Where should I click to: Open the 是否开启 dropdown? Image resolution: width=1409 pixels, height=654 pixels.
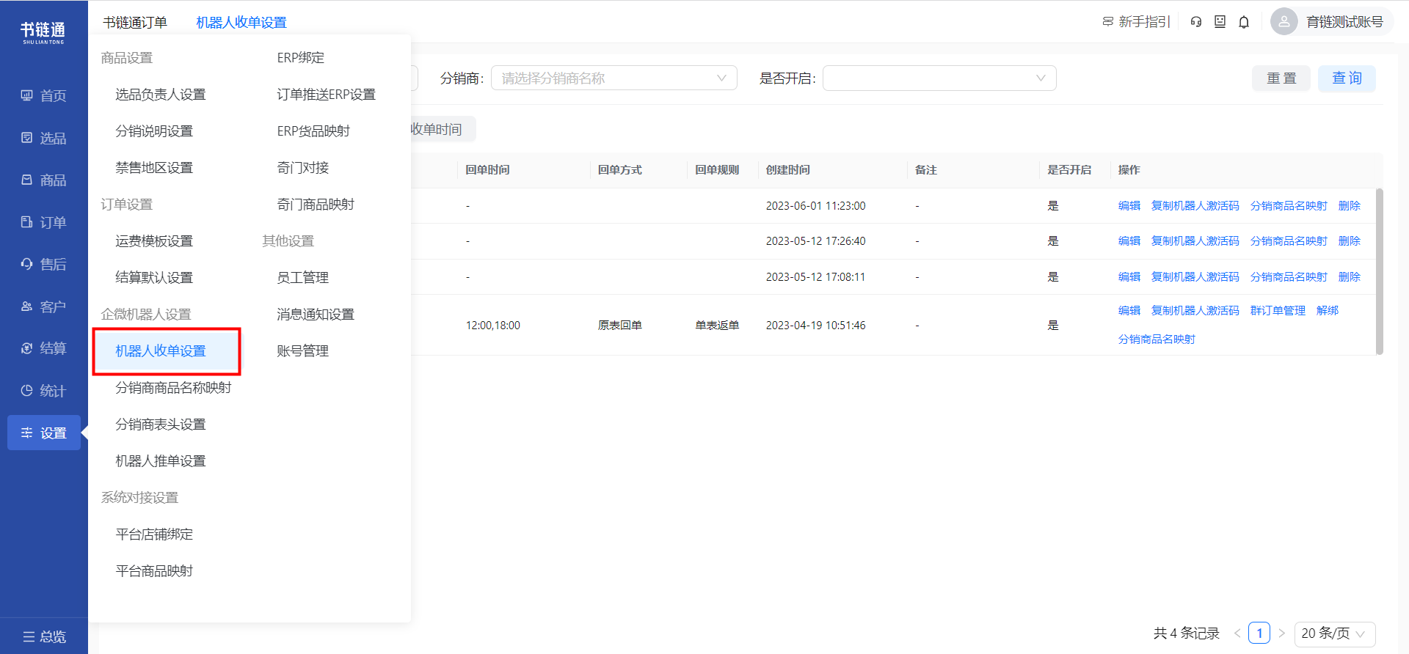click(x=939, y=78)
